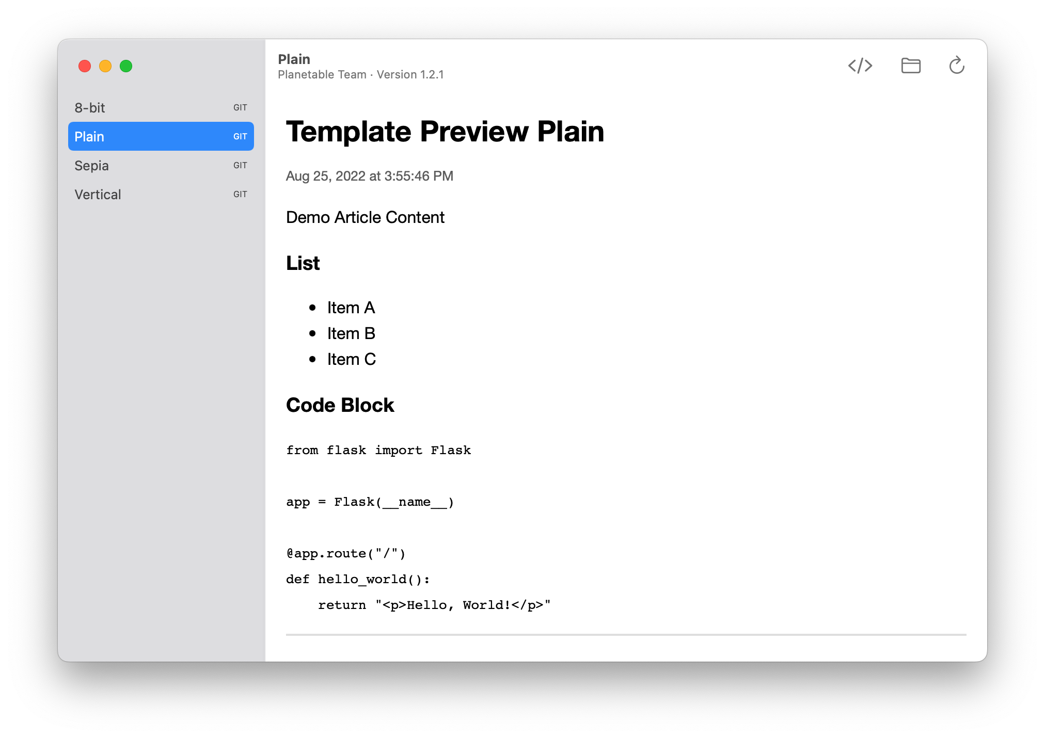This screenshot has height=738, width=1045.
Task: Click the Template Preview Plain heading
Action: point(445,132)
